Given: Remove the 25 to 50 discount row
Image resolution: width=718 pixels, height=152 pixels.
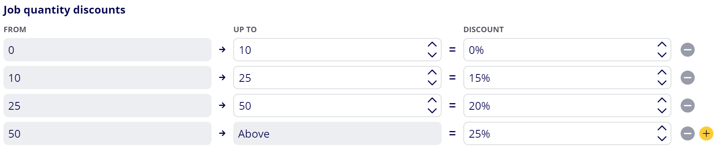Looking at the screenshot, I should click(x=687, y=105).
